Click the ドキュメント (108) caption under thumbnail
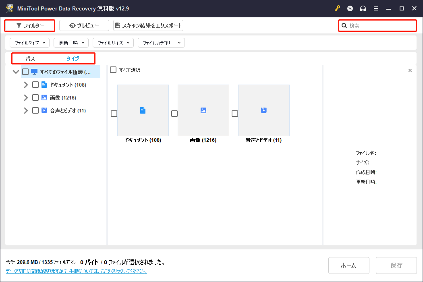This screenshot has height=282, width=423. coord(143,140)
